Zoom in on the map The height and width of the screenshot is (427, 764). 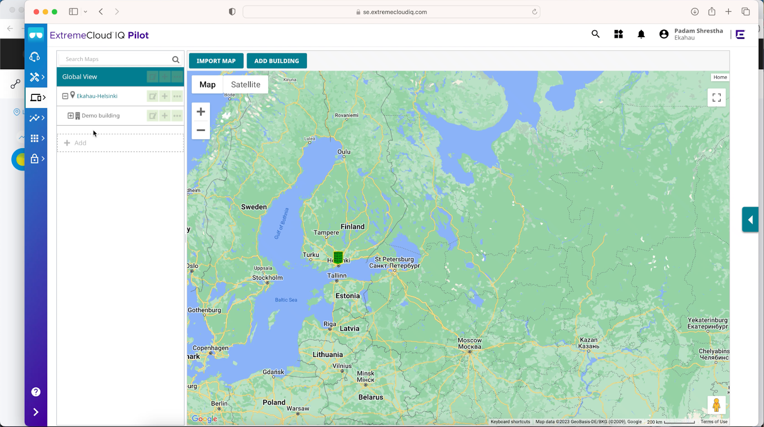coord(201,112)
